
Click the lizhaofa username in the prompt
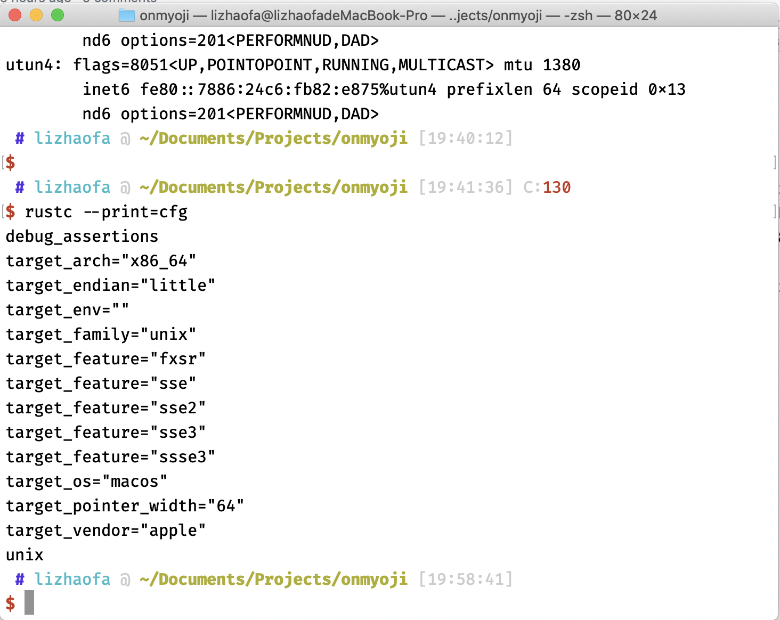pyautogui.click(x=72, y=138)
